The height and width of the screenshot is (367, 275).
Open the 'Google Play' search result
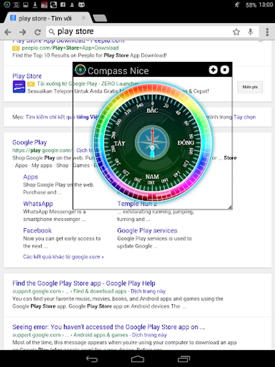coord(30,142)
